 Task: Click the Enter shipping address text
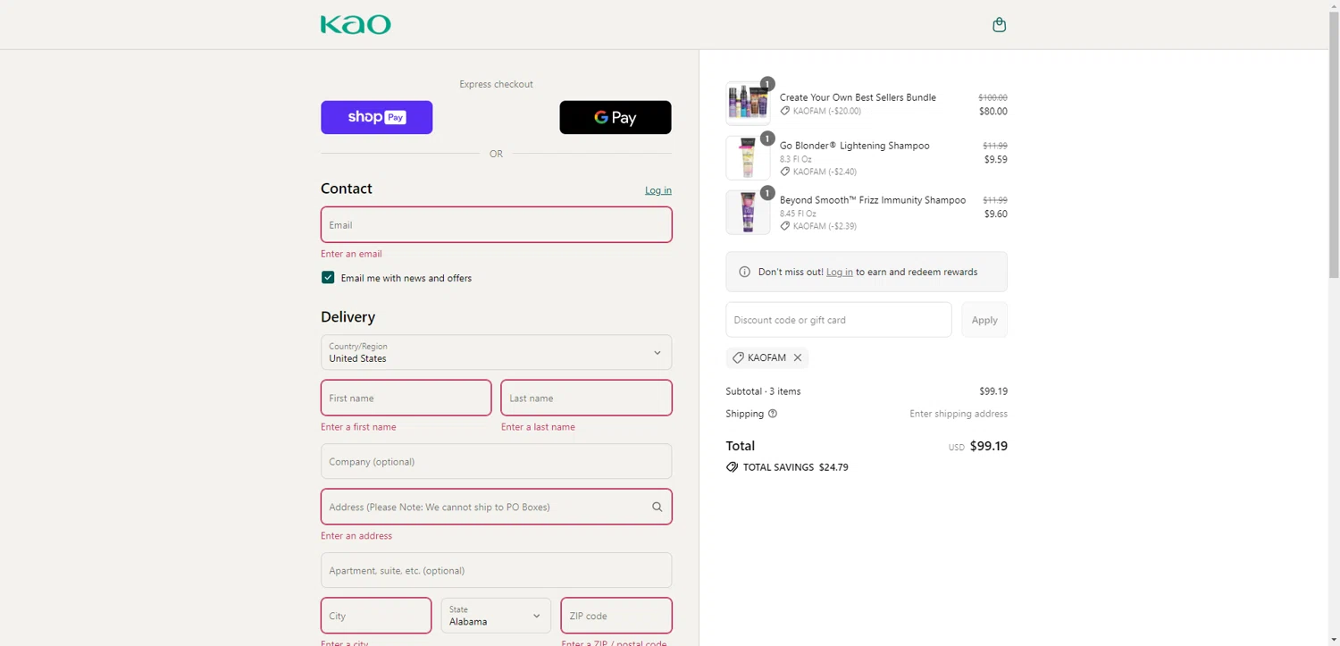pos(959,414)
